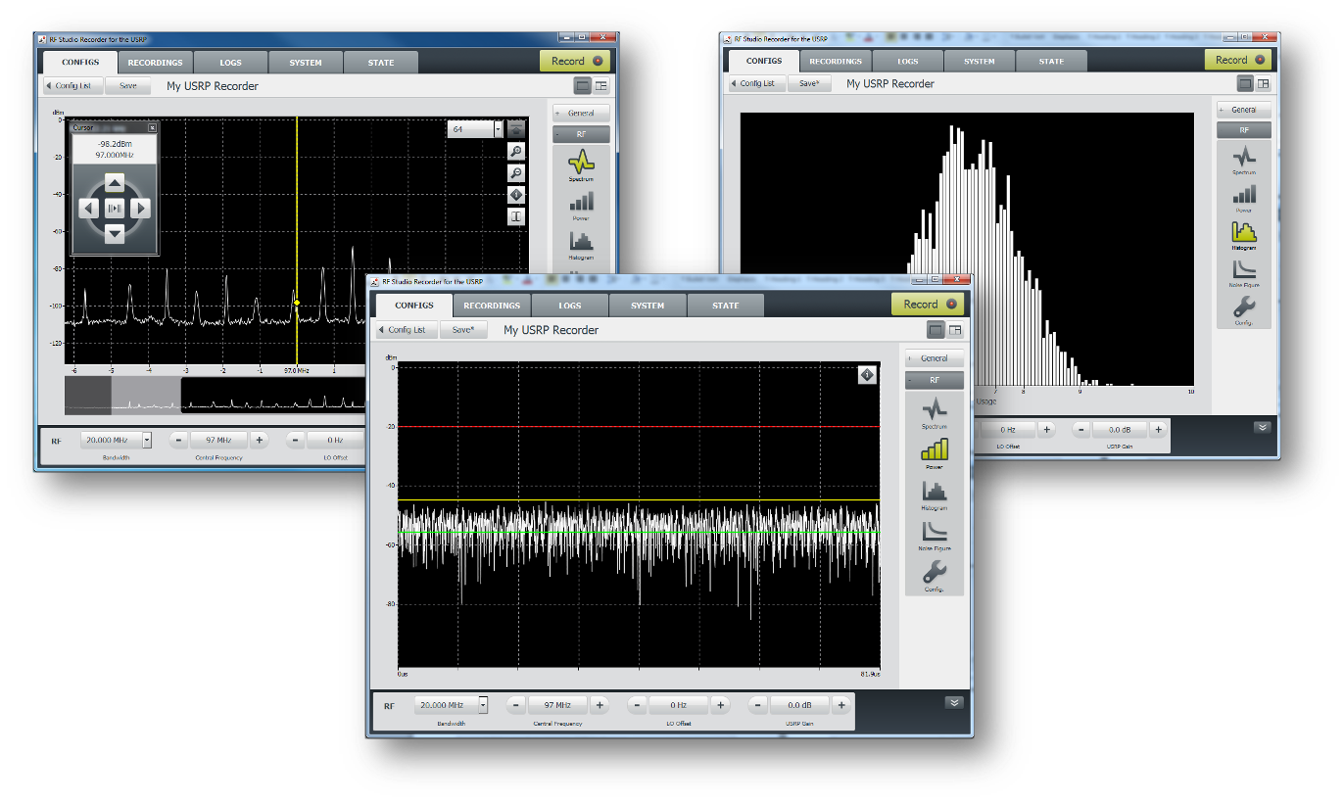Click the upper magnifier zoom icon on spectrum plot
Viewport: 1344px width, 803px height.
516,151
